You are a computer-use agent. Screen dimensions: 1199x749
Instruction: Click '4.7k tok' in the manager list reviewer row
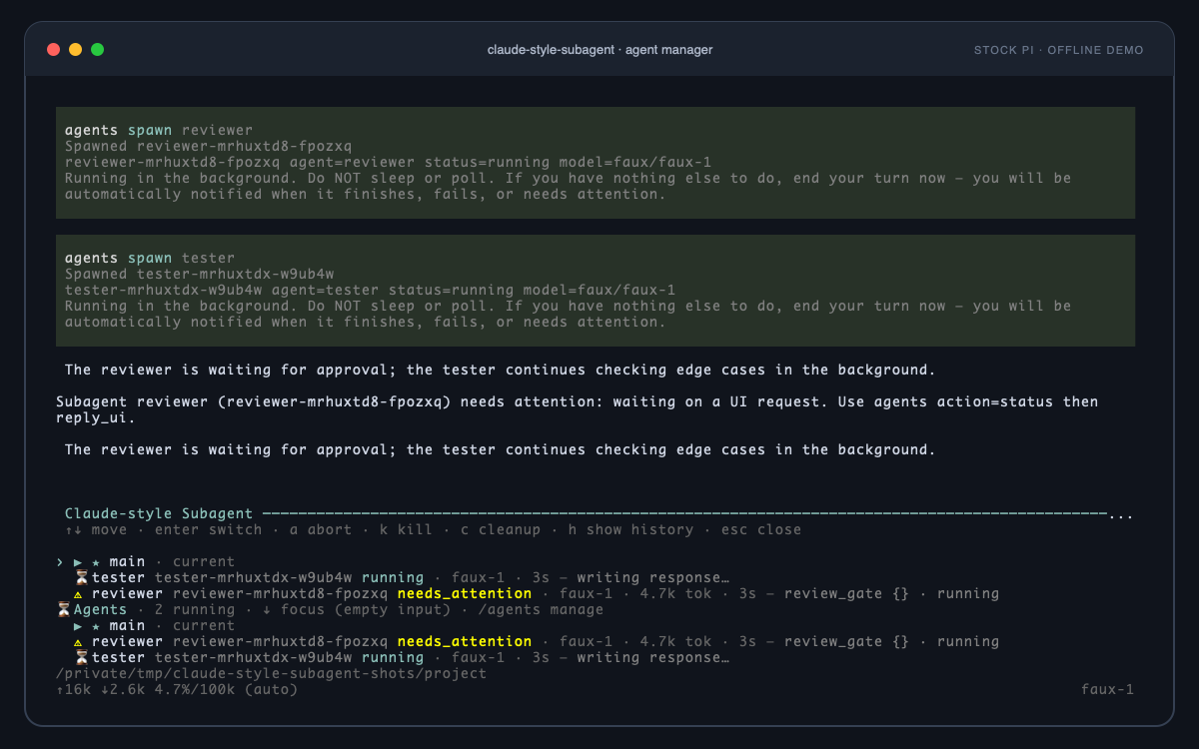[675, 594]
